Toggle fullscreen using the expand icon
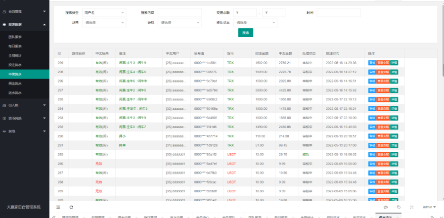Screen dimensions: 444x218 (x=412, y=207)
